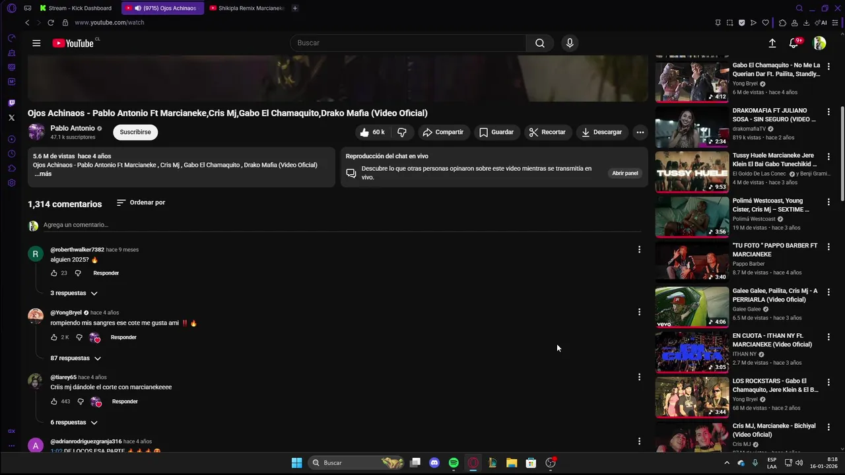Expand the description with ...más

43,174
